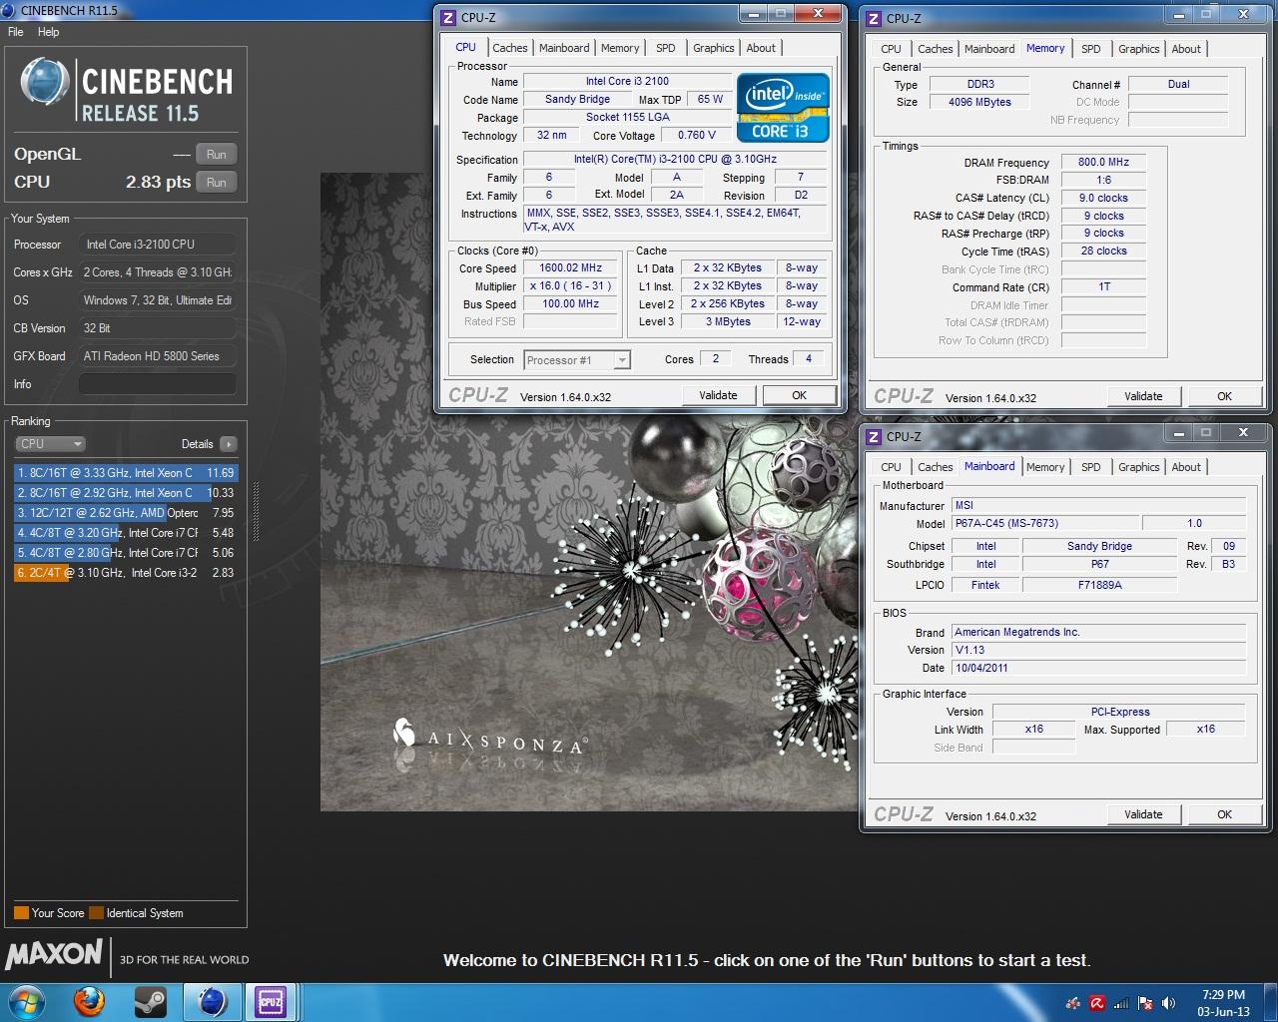Click CPU-Z title icon in the CPU tab window
The image size is (1278, 1022).
point(449,18)
